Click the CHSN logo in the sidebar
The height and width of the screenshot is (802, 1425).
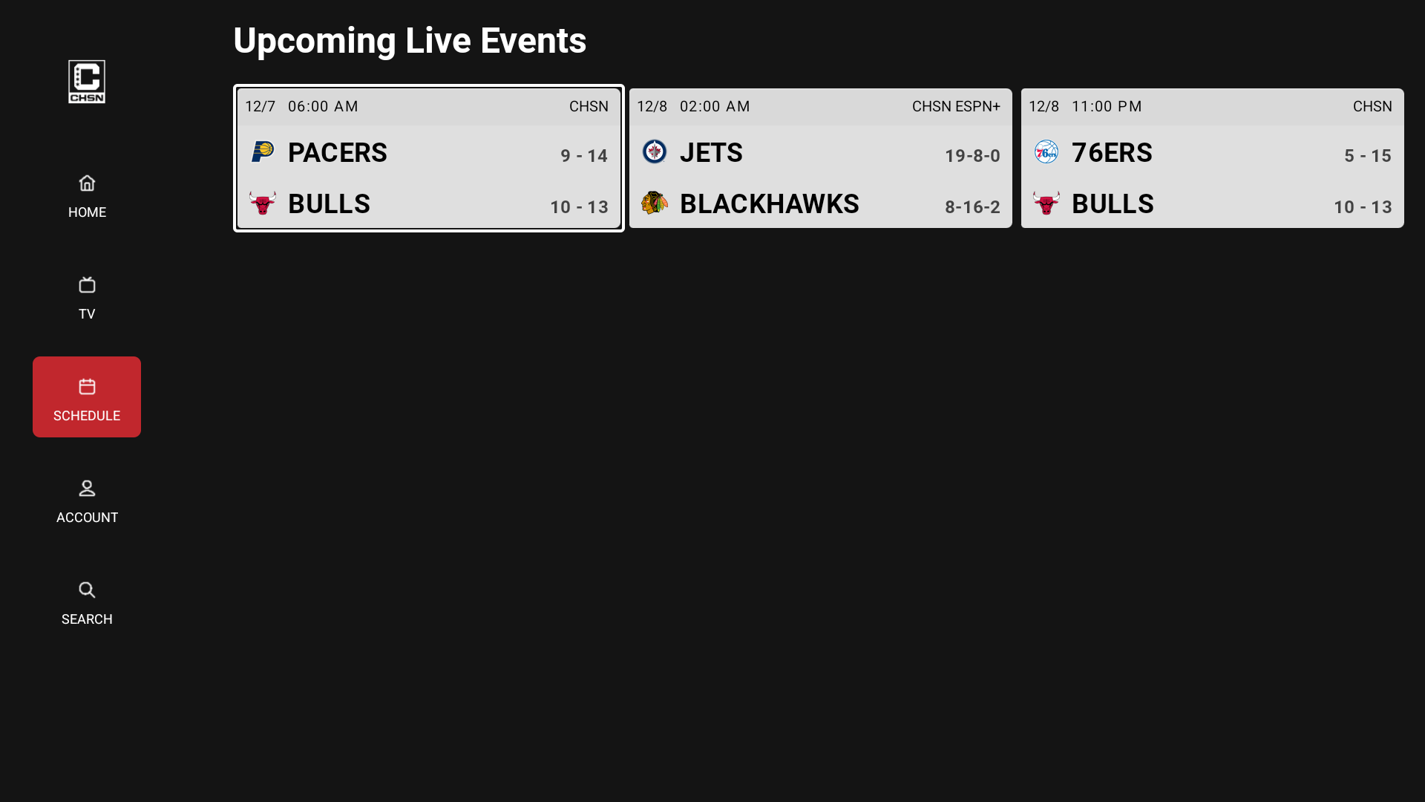pos(87,82)
